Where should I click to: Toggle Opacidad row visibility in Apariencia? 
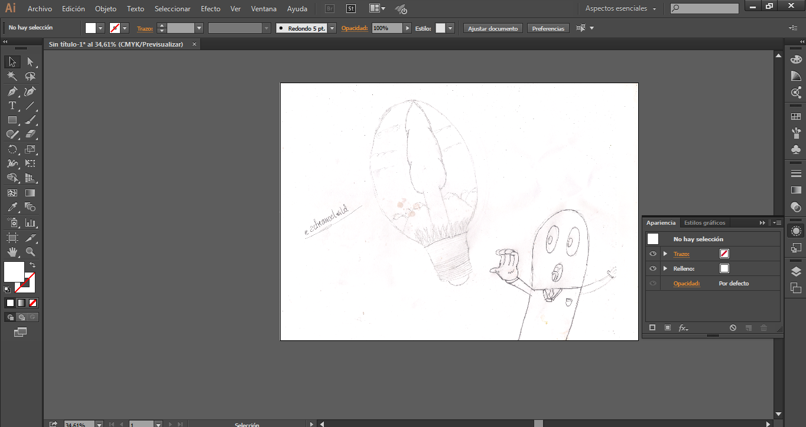(653, 284)
